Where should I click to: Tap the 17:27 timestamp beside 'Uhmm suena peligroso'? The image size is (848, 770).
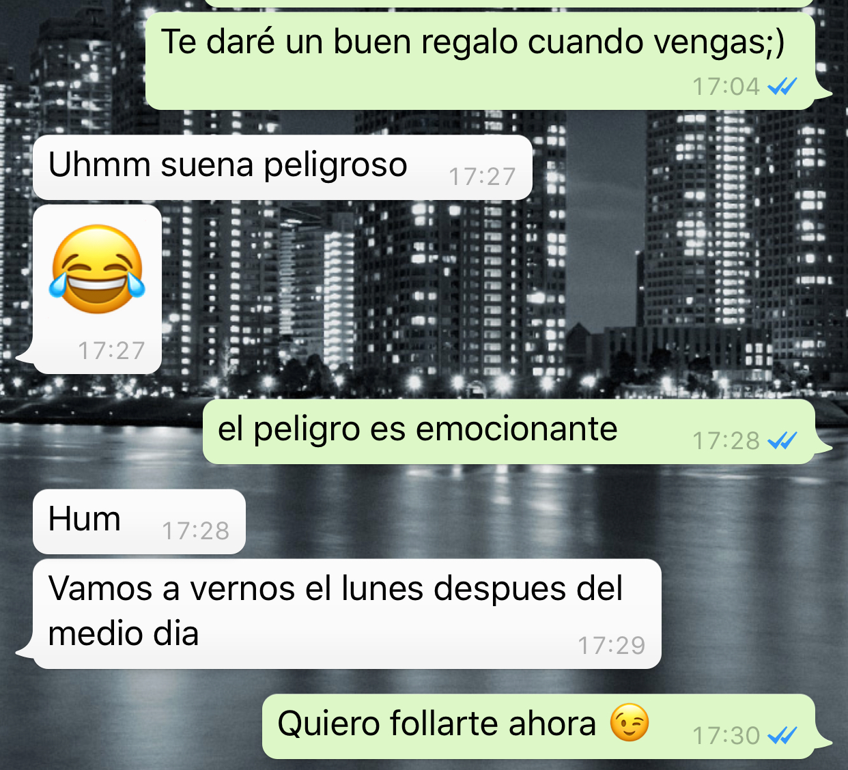(482, 177)
